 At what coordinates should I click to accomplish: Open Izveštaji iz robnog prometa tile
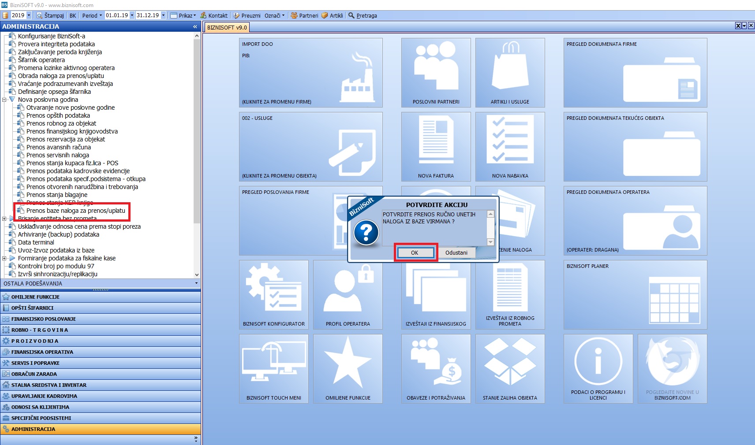tap(510, 295)
